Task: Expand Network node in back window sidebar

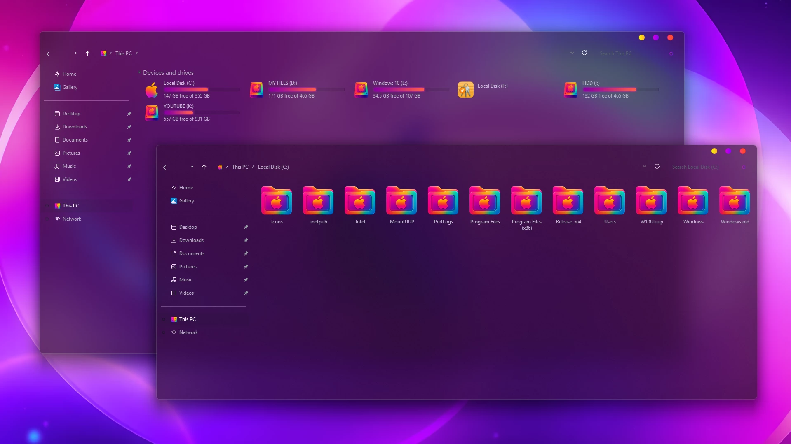Action: 47,219
